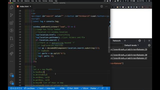
Task: Open the File menu
Action: pos(18,1)
